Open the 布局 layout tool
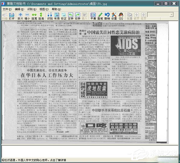 (x=57, y=16)
